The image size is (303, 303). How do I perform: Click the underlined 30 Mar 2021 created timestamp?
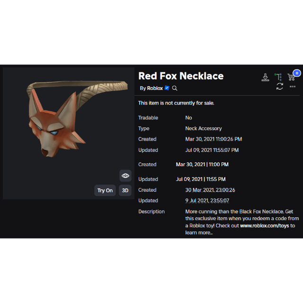pos(210,190)
